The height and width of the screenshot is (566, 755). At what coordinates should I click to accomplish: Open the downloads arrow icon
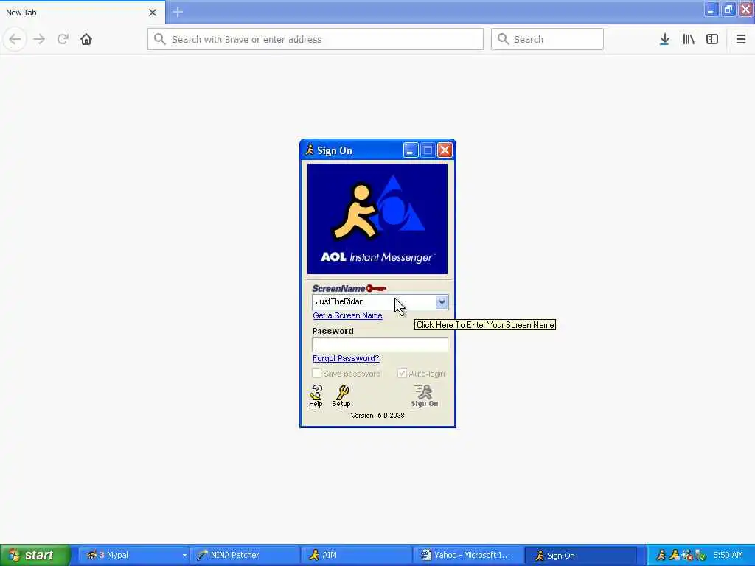pyautogui.click(x=664, y=40)
